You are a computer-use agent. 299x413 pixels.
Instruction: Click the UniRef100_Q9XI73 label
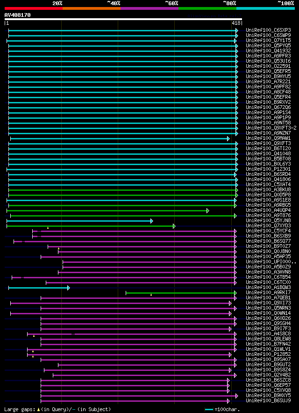(268, 303)
